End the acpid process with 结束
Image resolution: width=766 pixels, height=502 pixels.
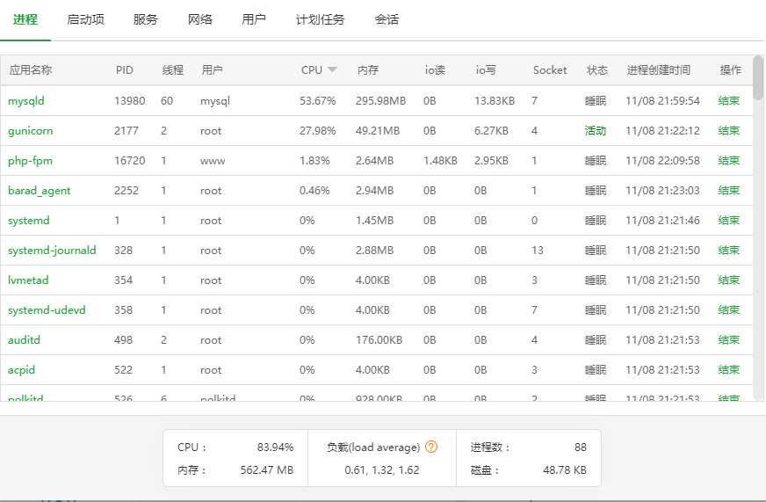[x=729, y=369]
